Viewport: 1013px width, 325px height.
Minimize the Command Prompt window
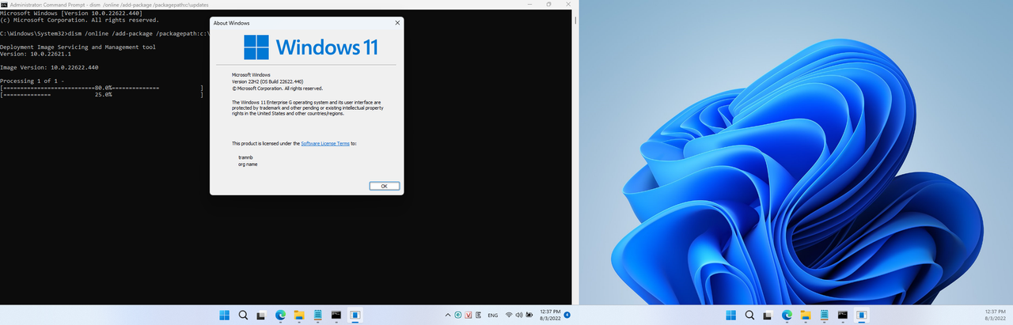(528, 4)
